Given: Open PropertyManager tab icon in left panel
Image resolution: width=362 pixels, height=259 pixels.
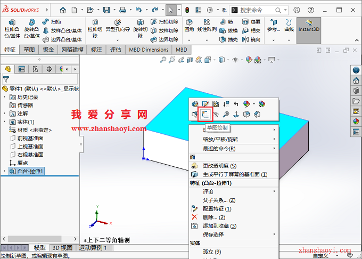Looking at the screenshot, I should coord(22,69).
